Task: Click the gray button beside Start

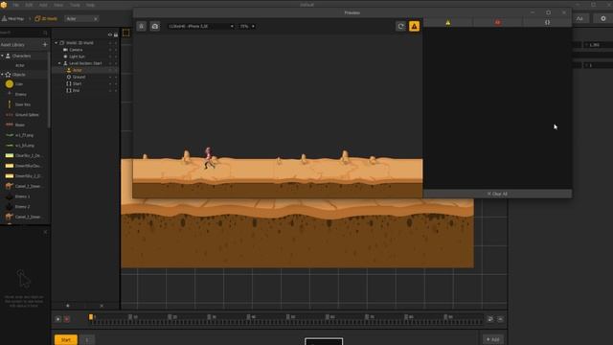Action: coord(87,340)
